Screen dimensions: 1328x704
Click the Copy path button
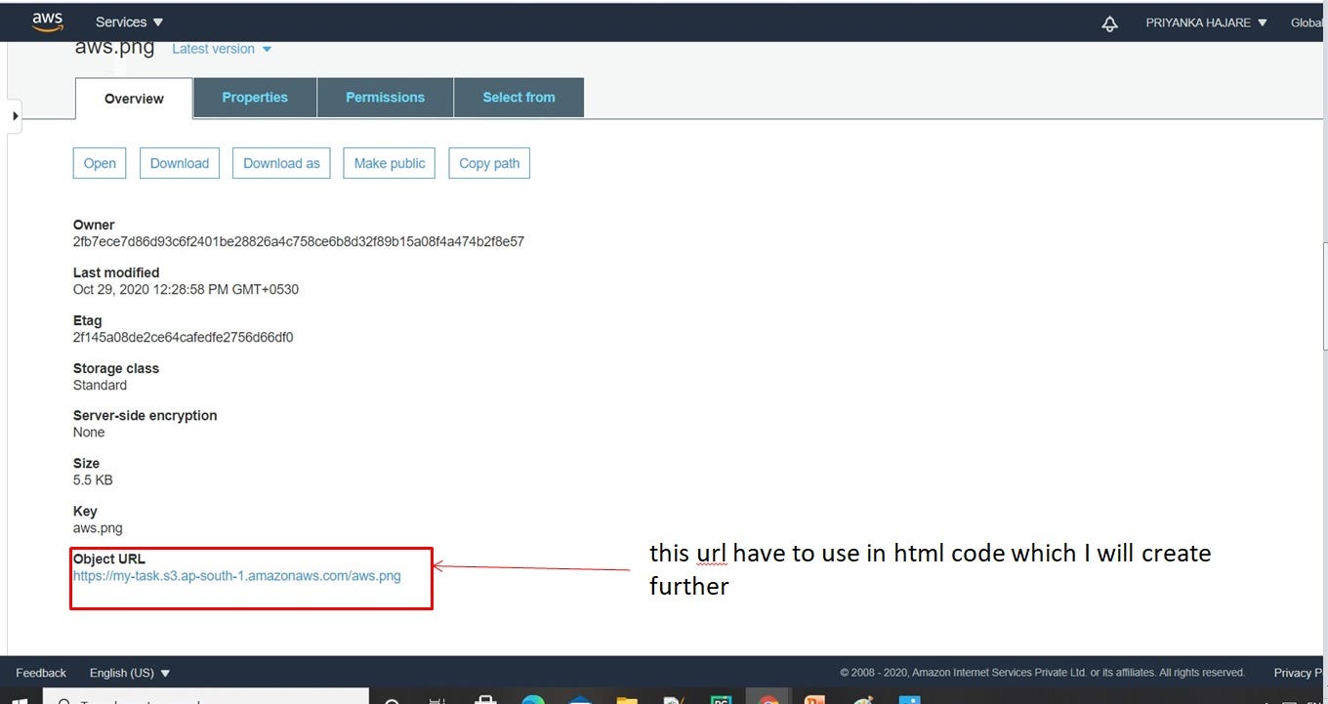coord(489,163)
